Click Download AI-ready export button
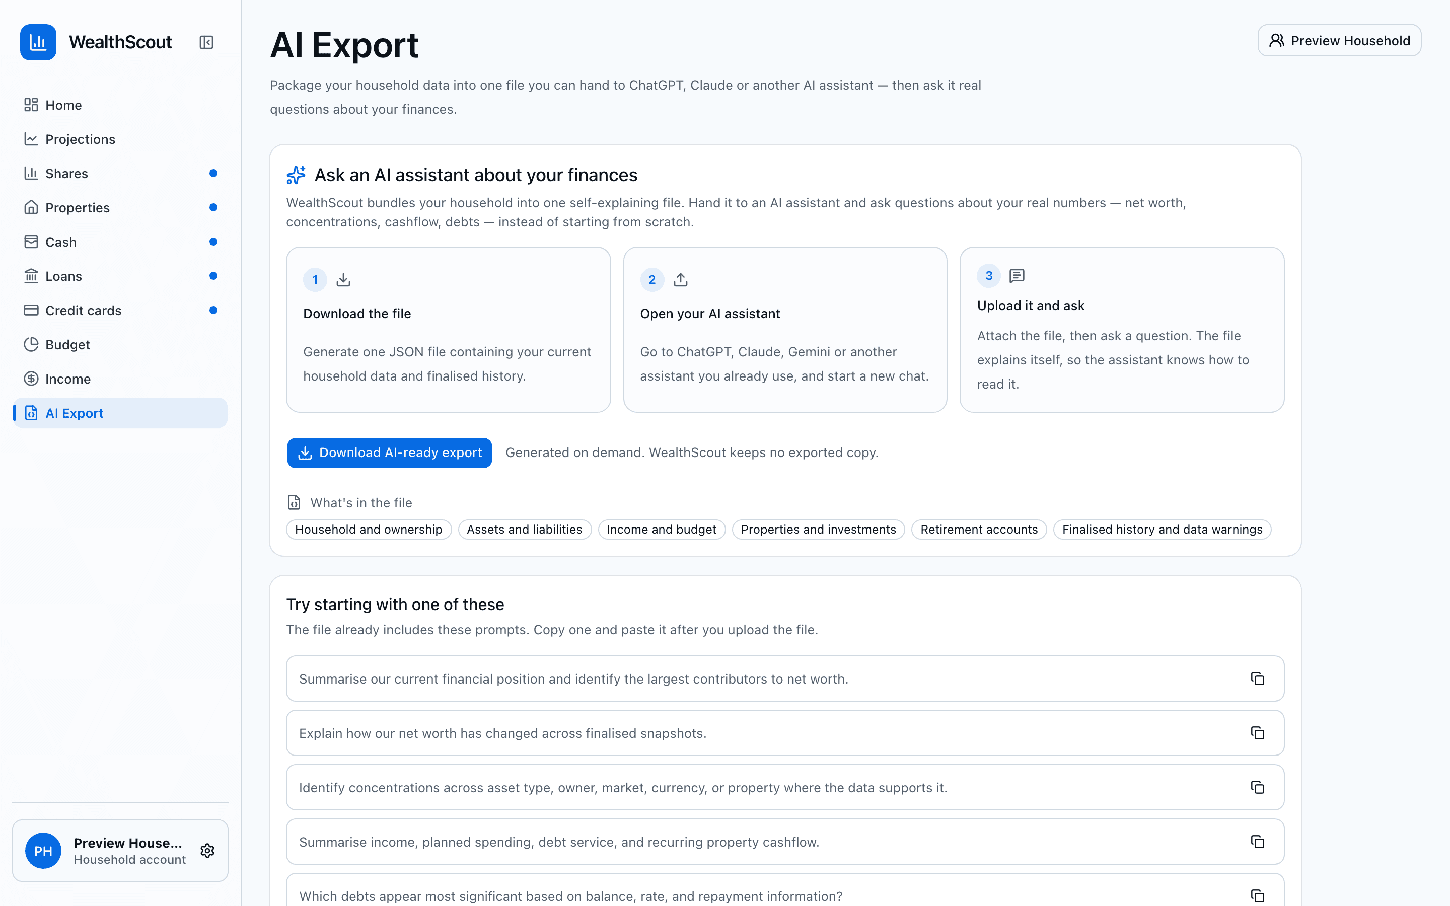1450x906 pixels. pyautogui.click(x=390, y=452)
